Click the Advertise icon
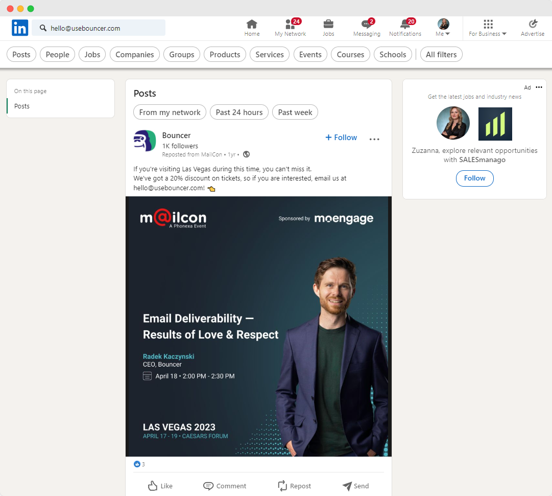Image resolution: width=552 pixels, height=496 pixels. [x=533, y=24]
